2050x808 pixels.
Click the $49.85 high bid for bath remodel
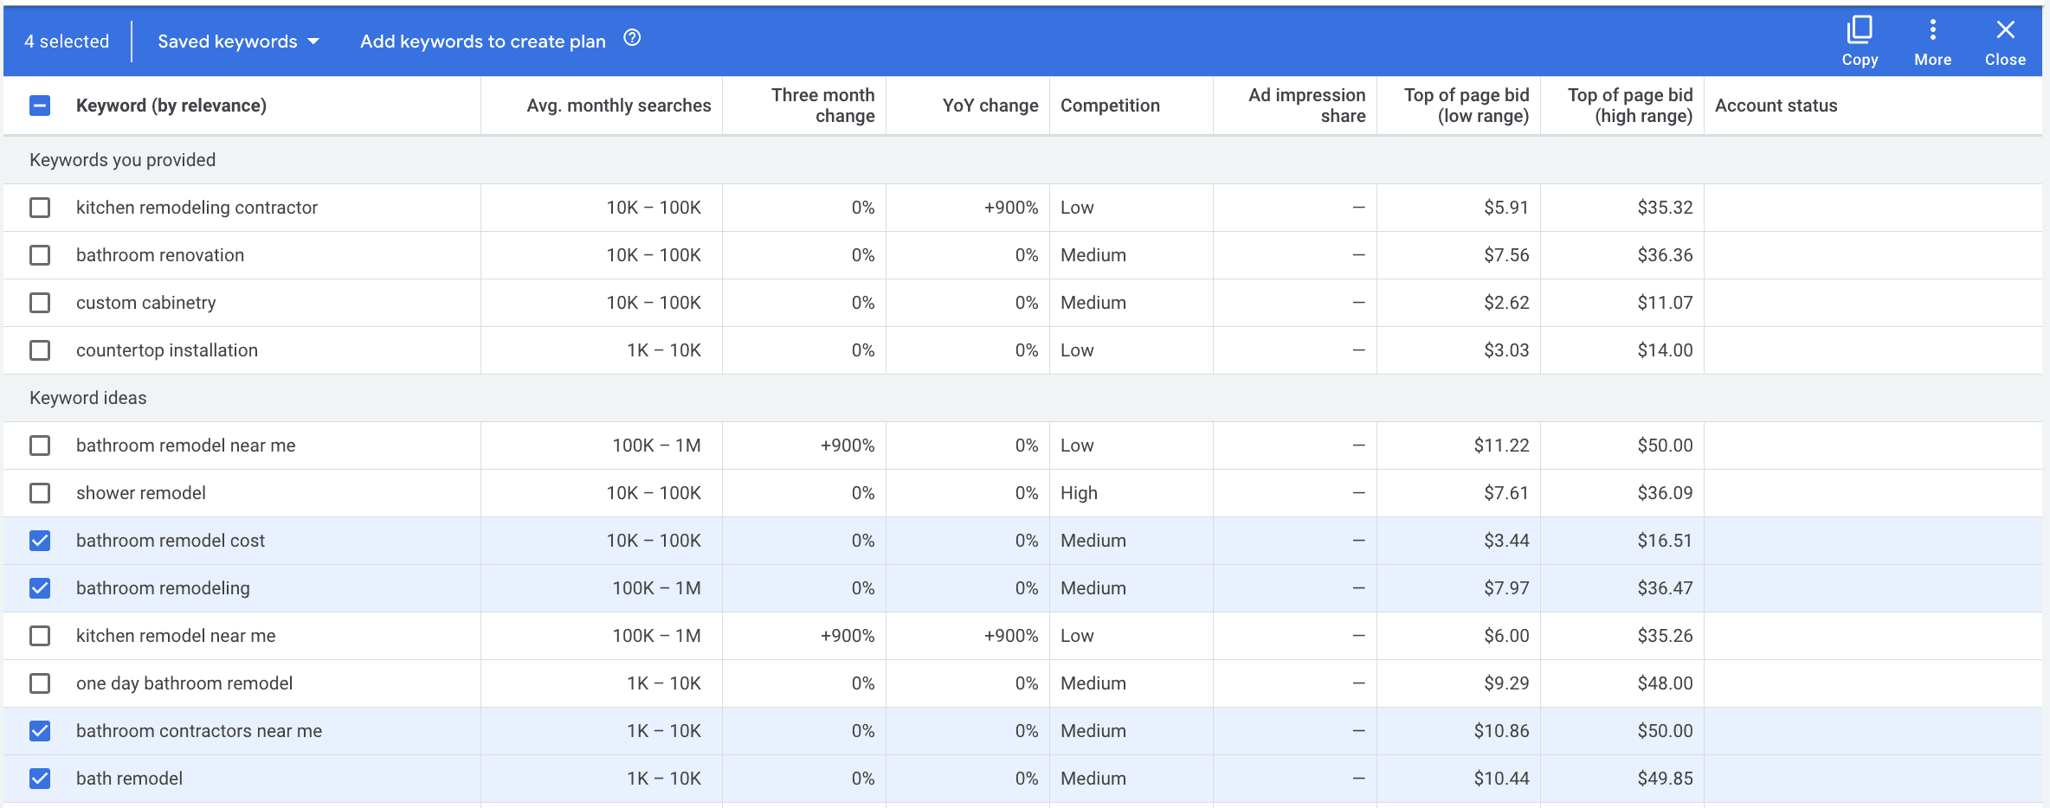[x=1665, y=779]
